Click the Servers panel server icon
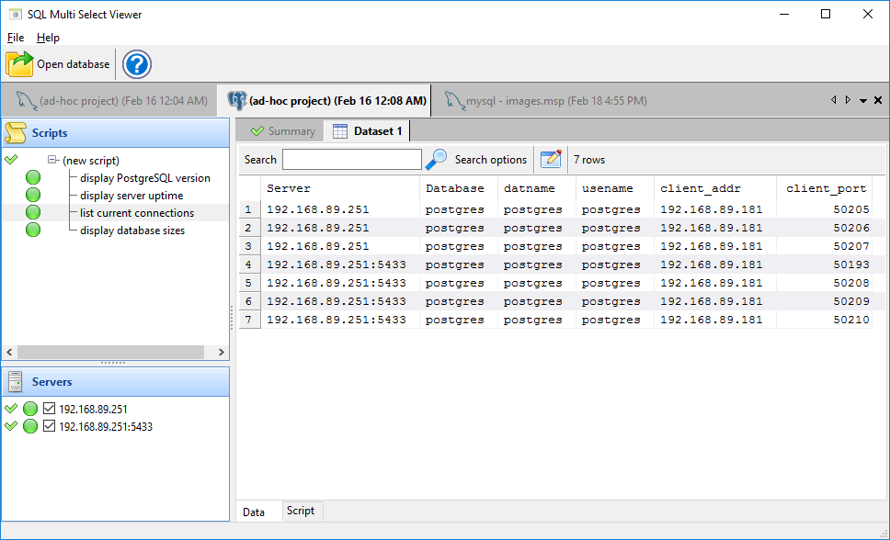 [16, 382]
